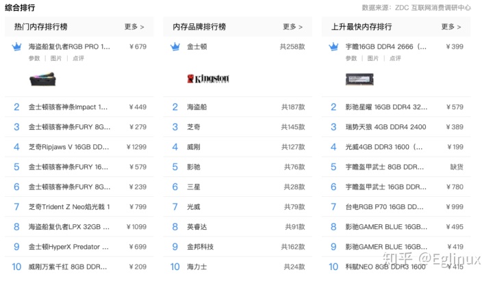
Task: Click the 热门内存排行榜 heading
Action: click(x=41, y=27)
